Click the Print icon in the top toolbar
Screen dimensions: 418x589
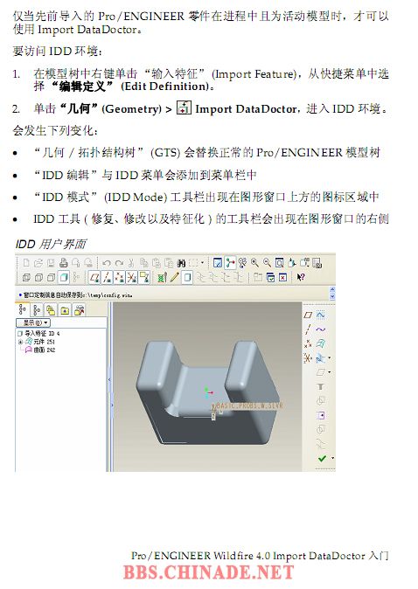point(64,262)
